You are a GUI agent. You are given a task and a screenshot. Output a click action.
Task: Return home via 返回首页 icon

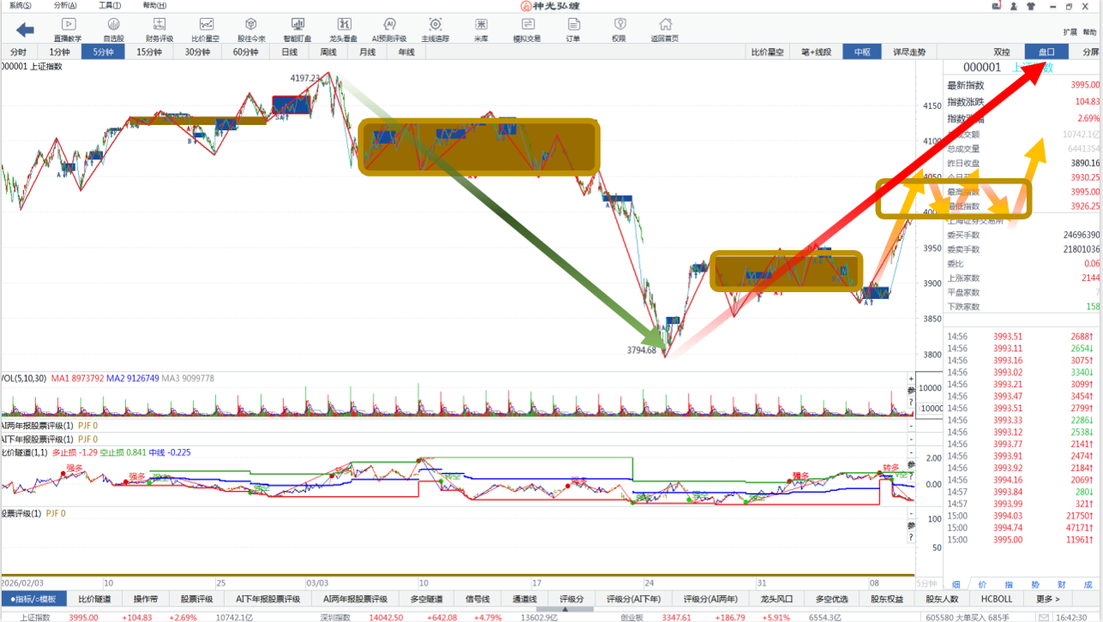(664, 28)
